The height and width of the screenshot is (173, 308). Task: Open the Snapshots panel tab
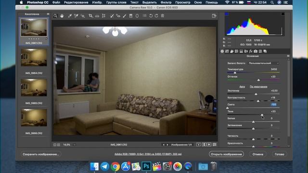click(x=265, y=51)
